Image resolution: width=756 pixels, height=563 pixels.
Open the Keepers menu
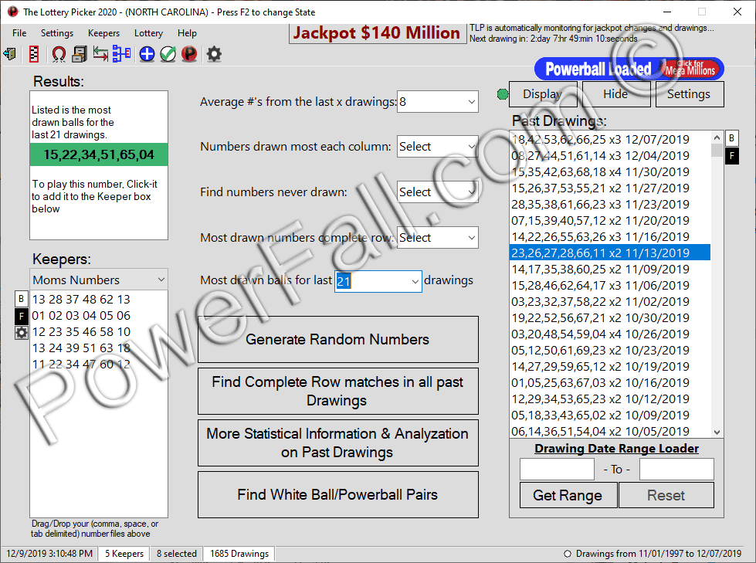click(x=103, y=32)
